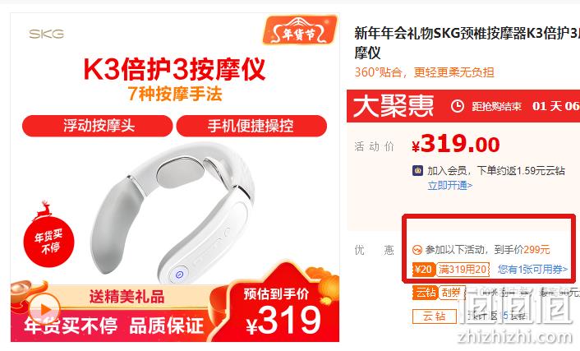Click the outlined 云钻 label

tap(435, 316)
